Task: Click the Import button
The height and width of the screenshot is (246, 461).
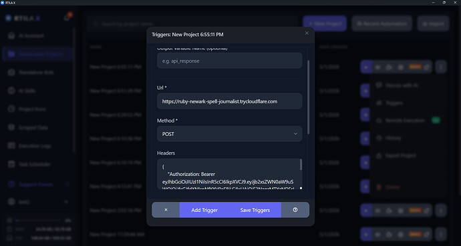Action: coord(433,23)
